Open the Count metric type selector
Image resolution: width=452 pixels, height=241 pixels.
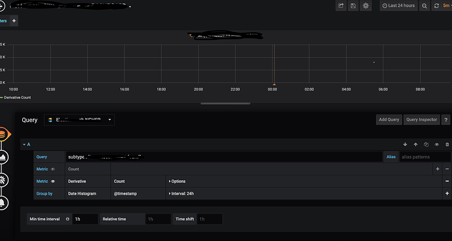point(88,169)
